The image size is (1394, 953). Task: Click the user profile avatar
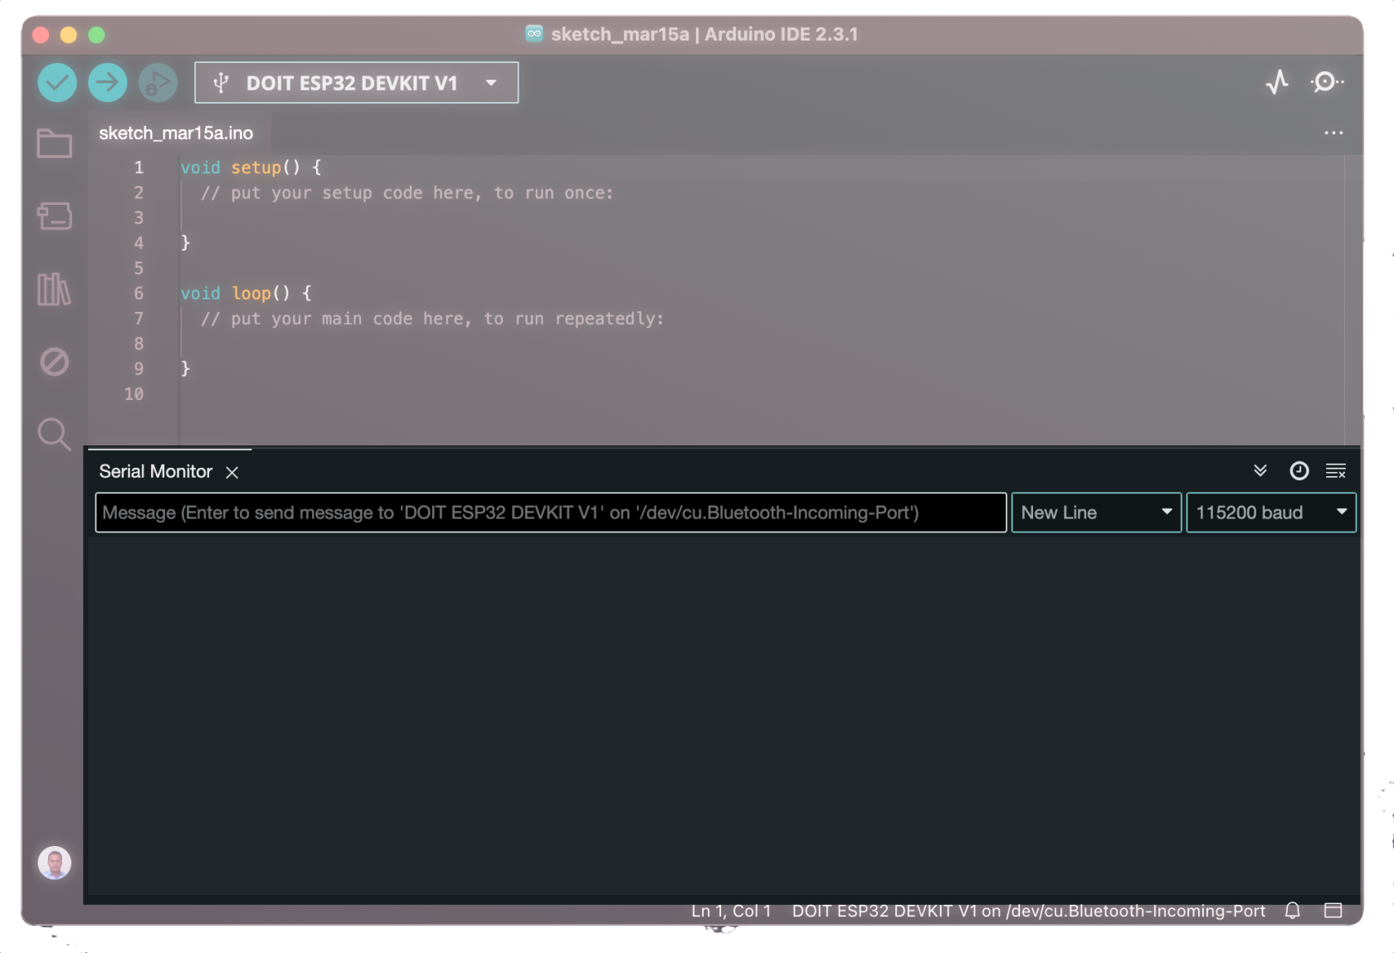[x=54, y=863]
